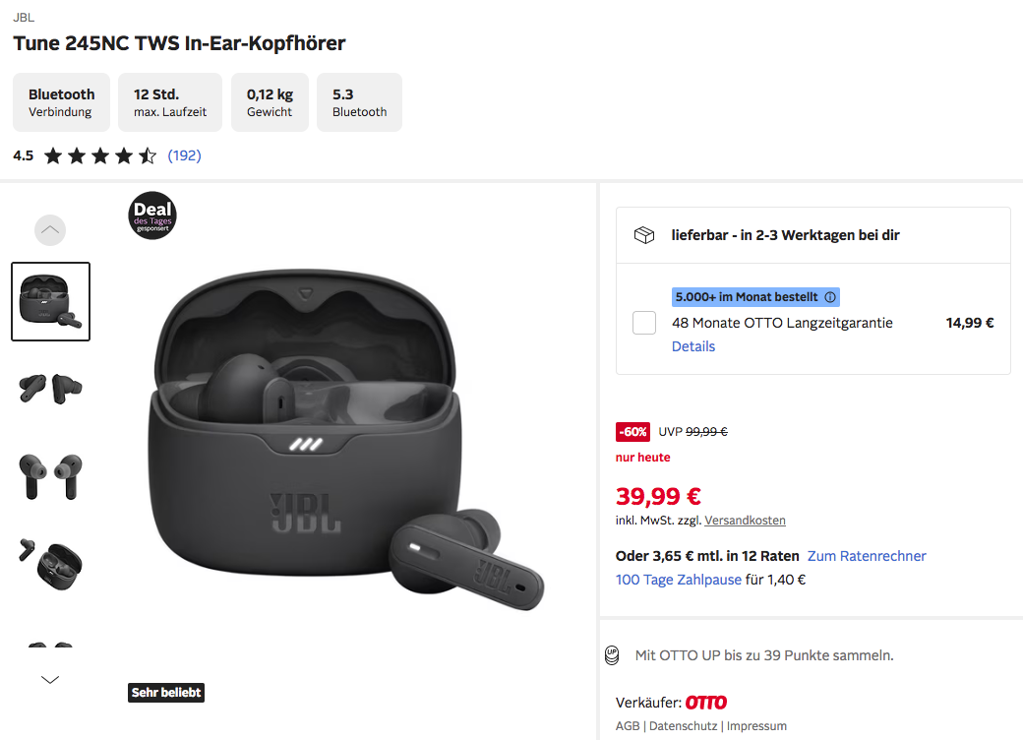
Task: Open the 192 reviews link
Action: coord(184,155)
